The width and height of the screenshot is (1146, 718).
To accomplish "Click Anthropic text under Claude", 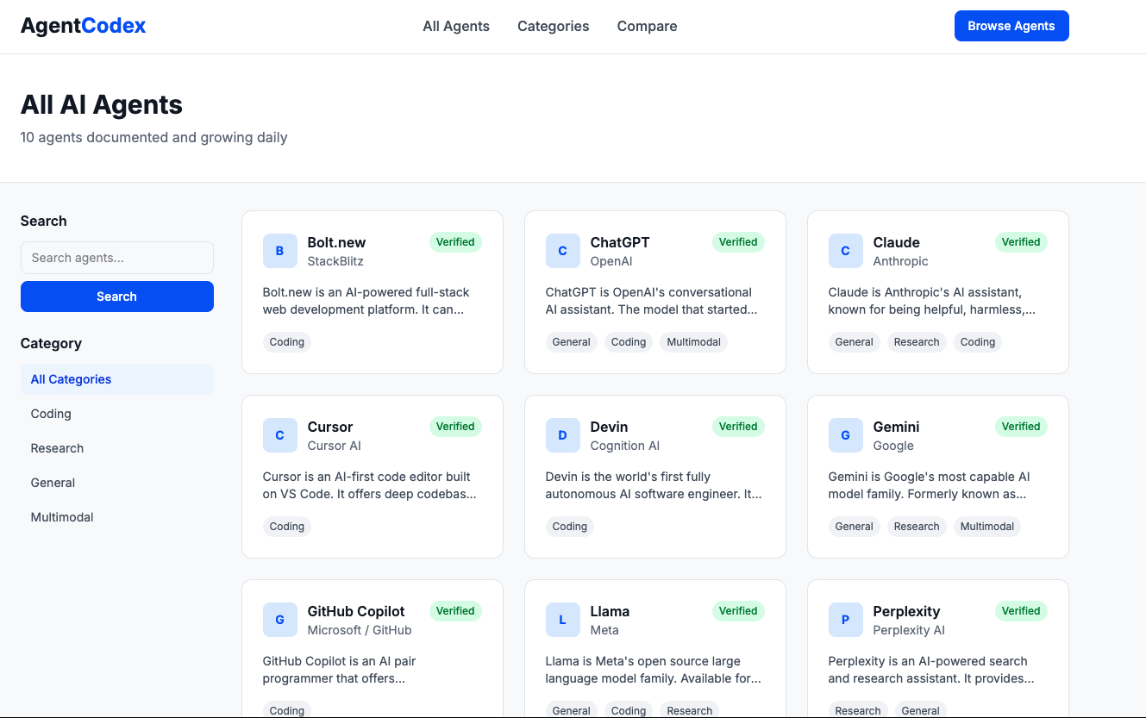I will [901, 261].
